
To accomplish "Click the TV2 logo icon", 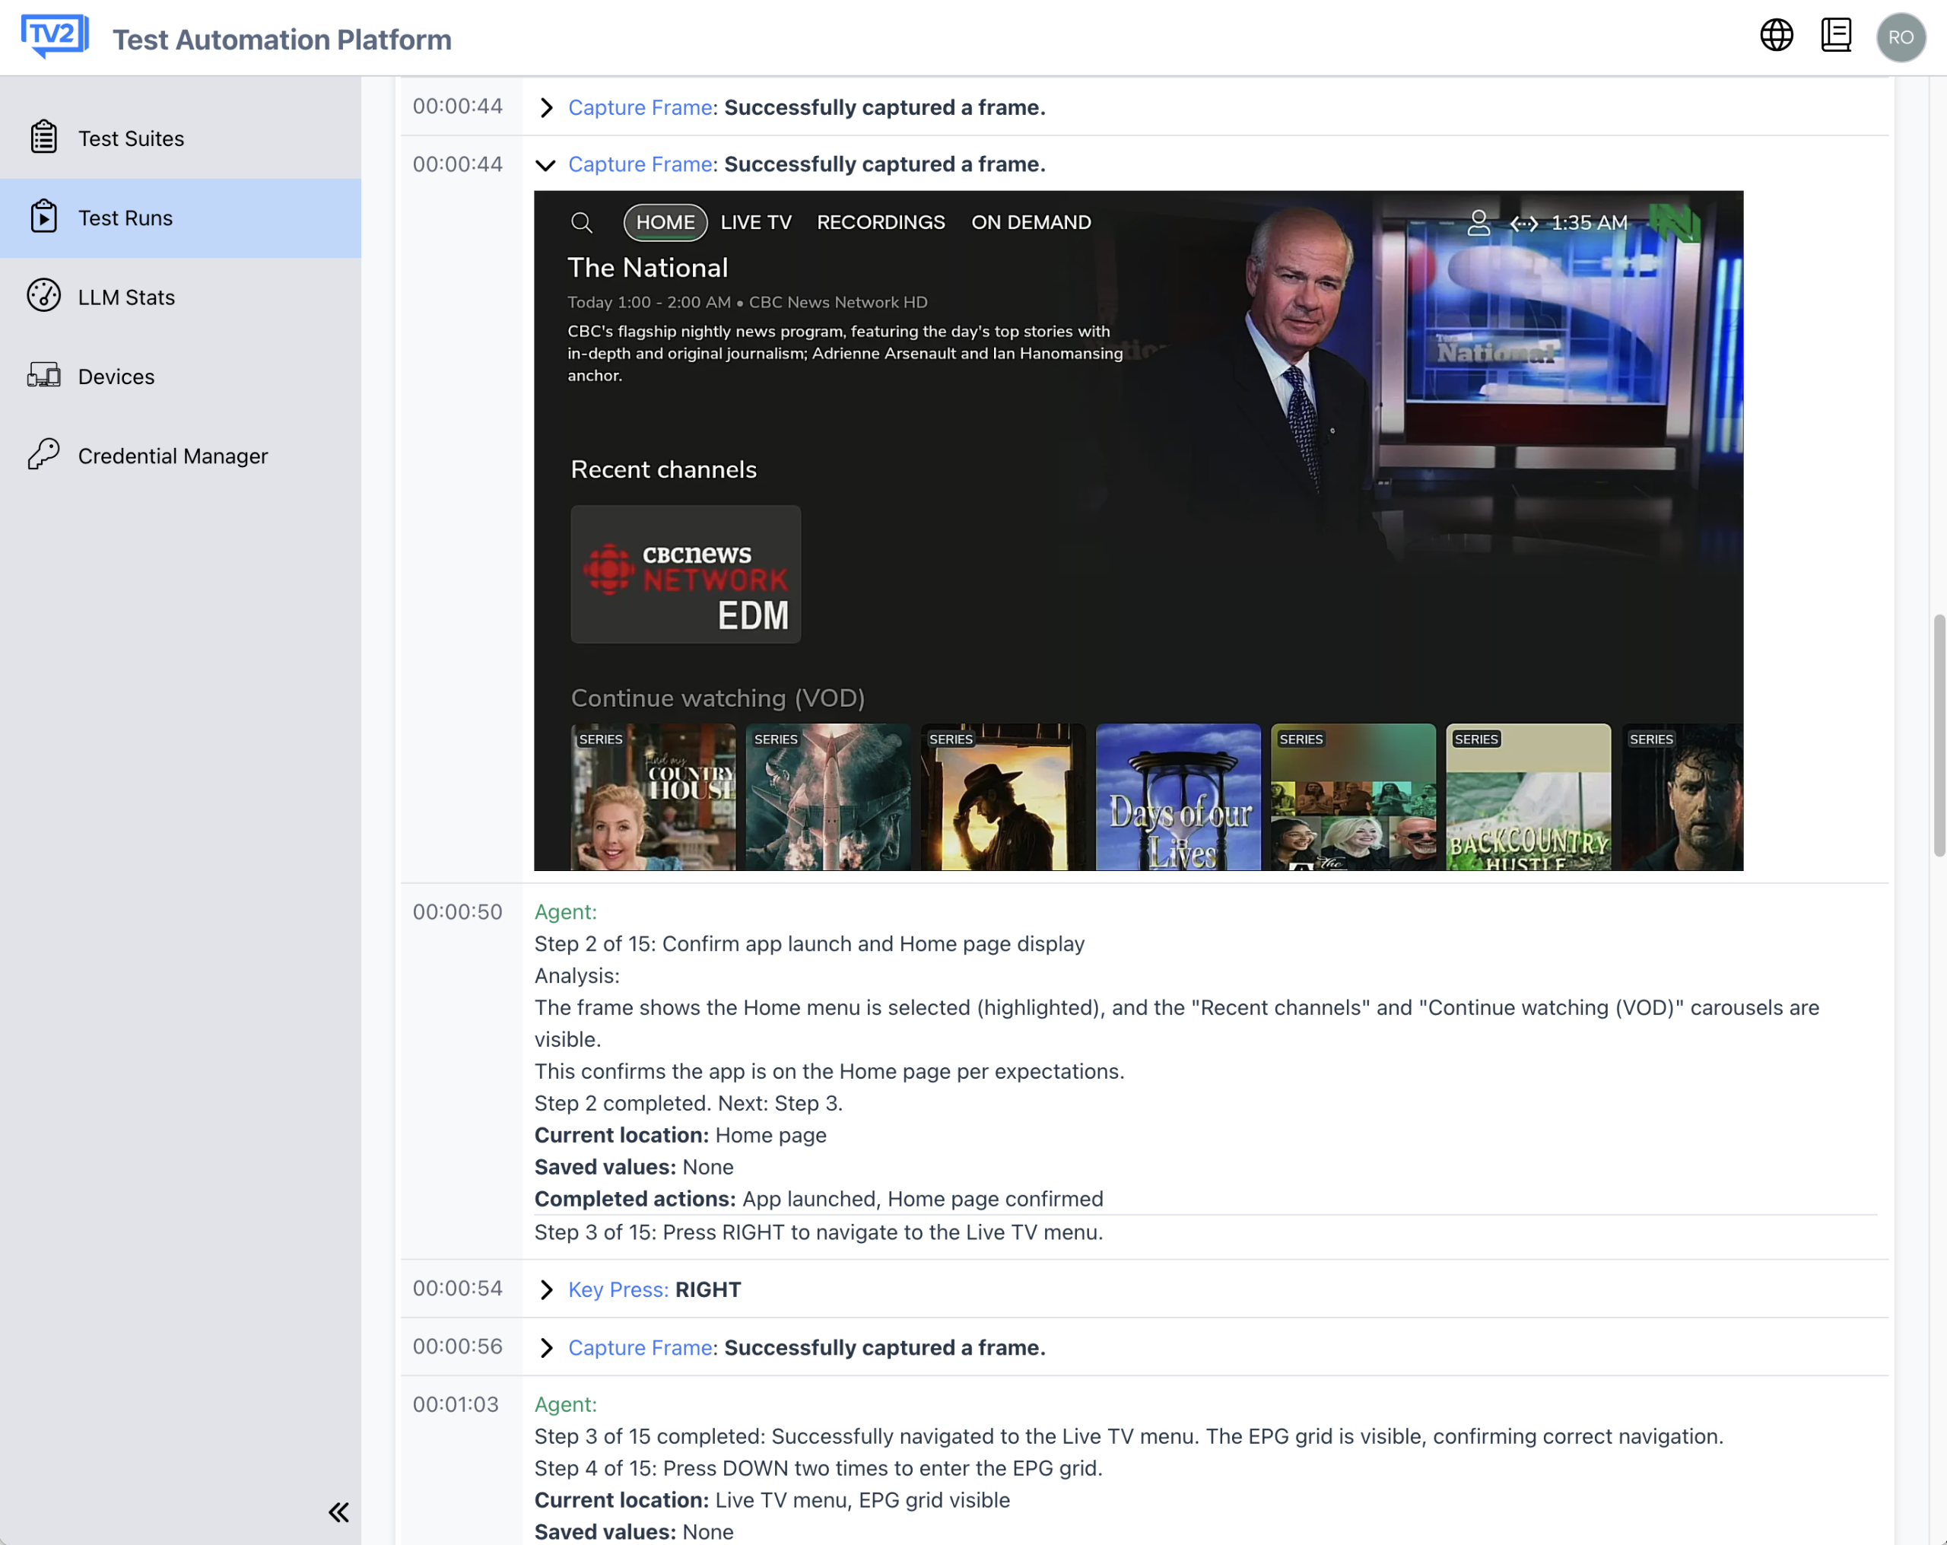I will 54,37.
